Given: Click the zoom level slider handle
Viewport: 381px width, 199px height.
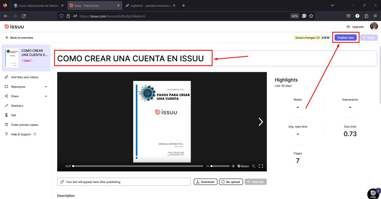Looking at the screenshot, I should [x=211, y=166].
